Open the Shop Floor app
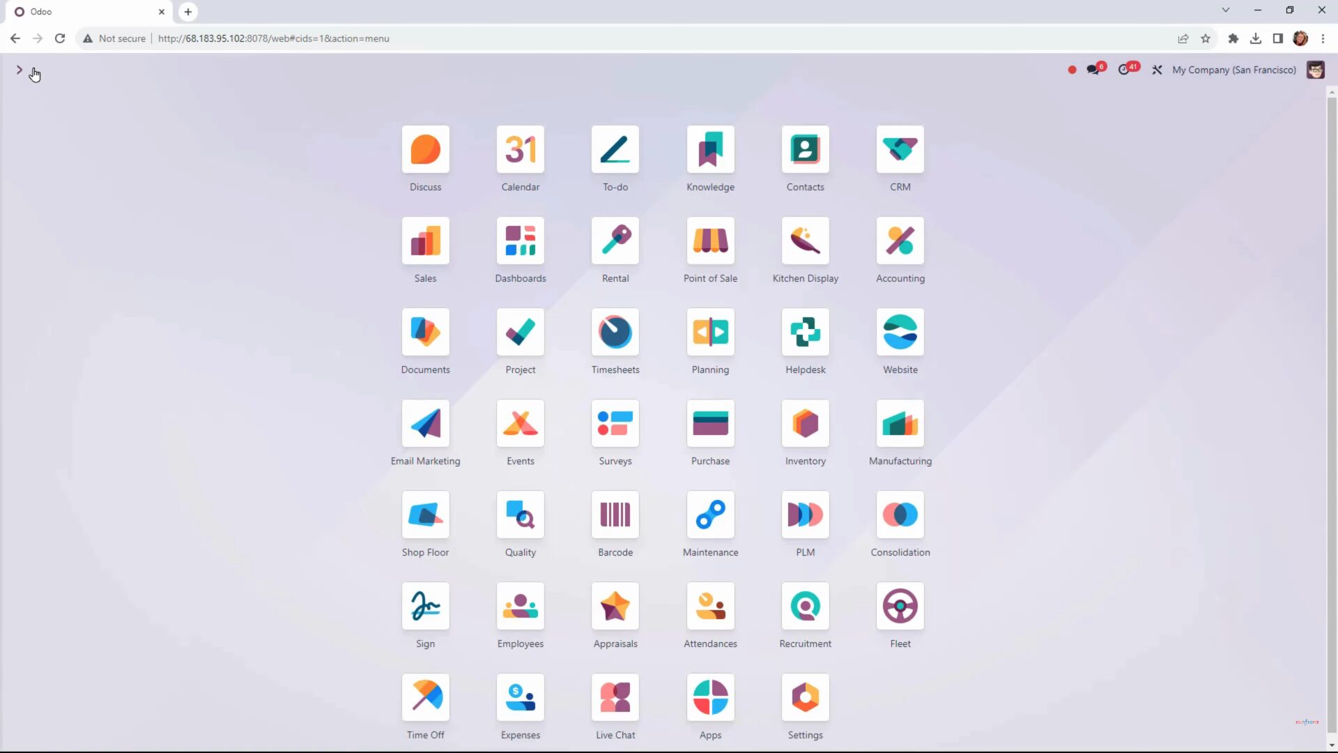The image size is (1338, 753). pos(425,515)
